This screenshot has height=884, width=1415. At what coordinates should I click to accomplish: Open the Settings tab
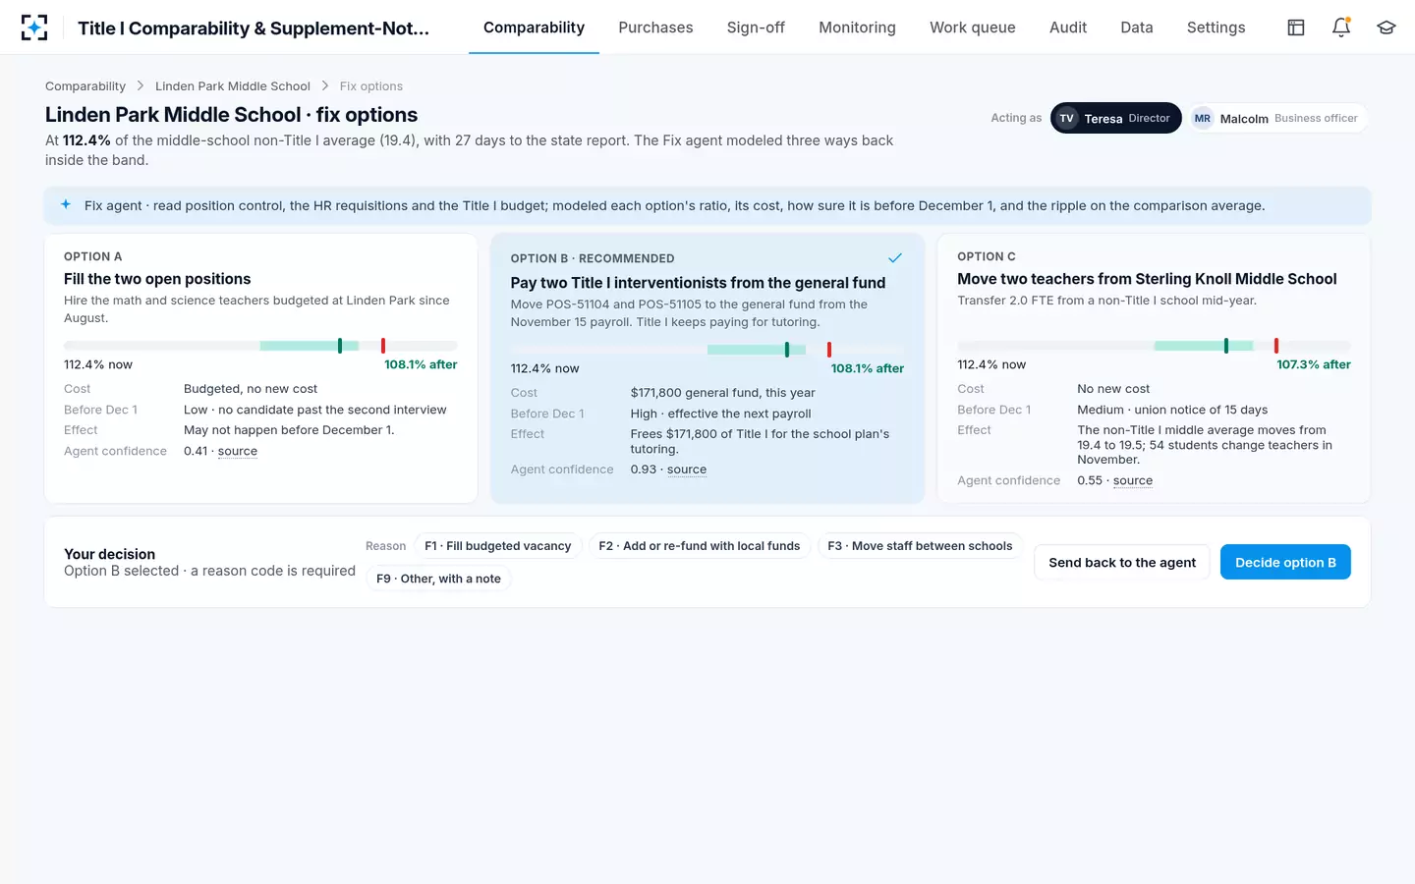click(x=1216, y=28)
